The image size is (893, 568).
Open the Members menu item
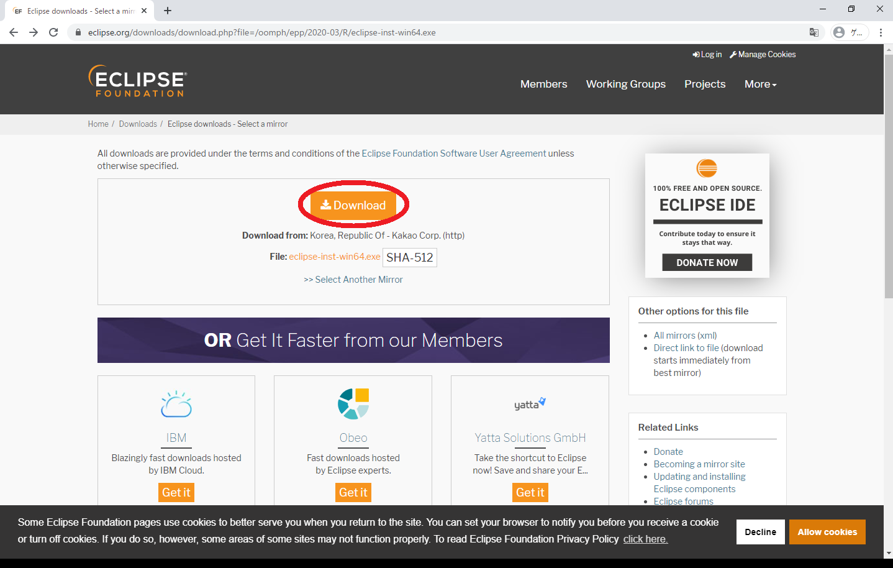543,84
